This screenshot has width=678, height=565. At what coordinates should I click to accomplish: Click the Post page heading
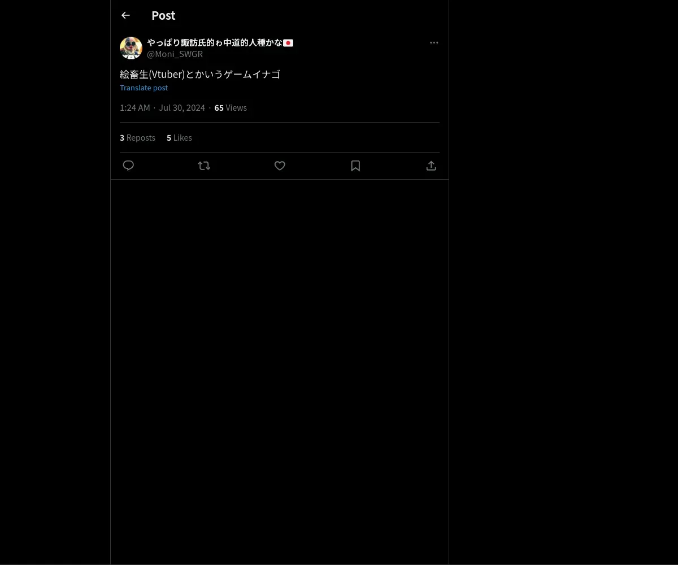coord(163,15)
